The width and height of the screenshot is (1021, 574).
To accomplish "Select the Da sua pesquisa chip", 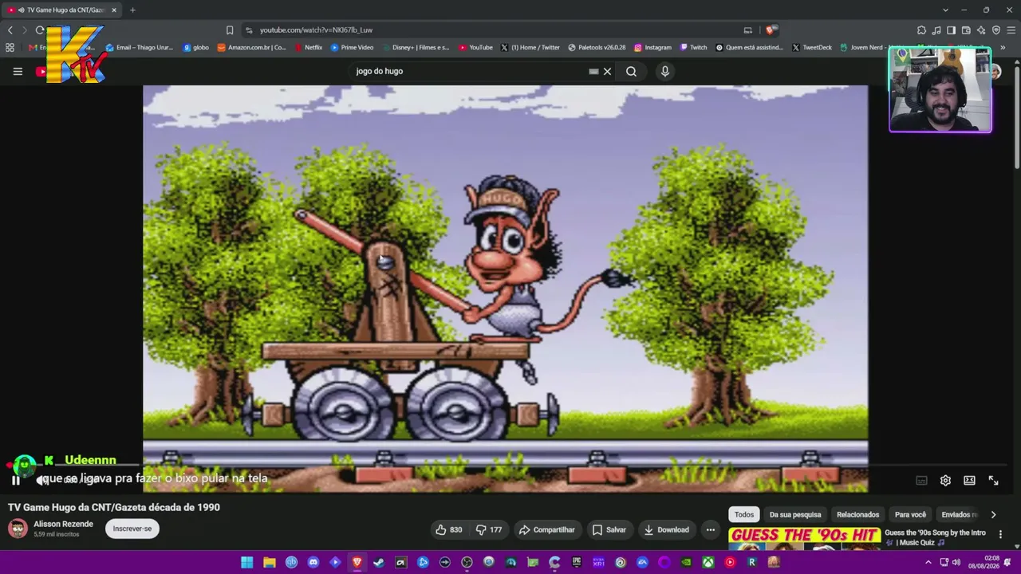I will pyautogui.click(x=795, y=514).
